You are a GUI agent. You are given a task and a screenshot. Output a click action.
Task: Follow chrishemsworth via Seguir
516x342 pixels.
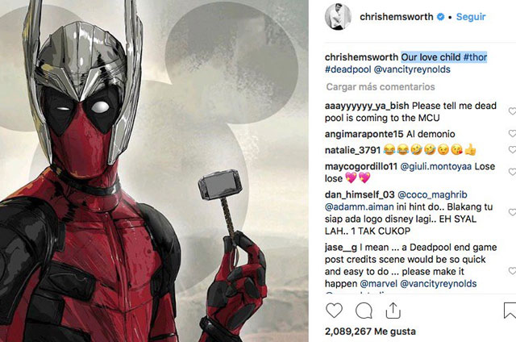(471, 17)
